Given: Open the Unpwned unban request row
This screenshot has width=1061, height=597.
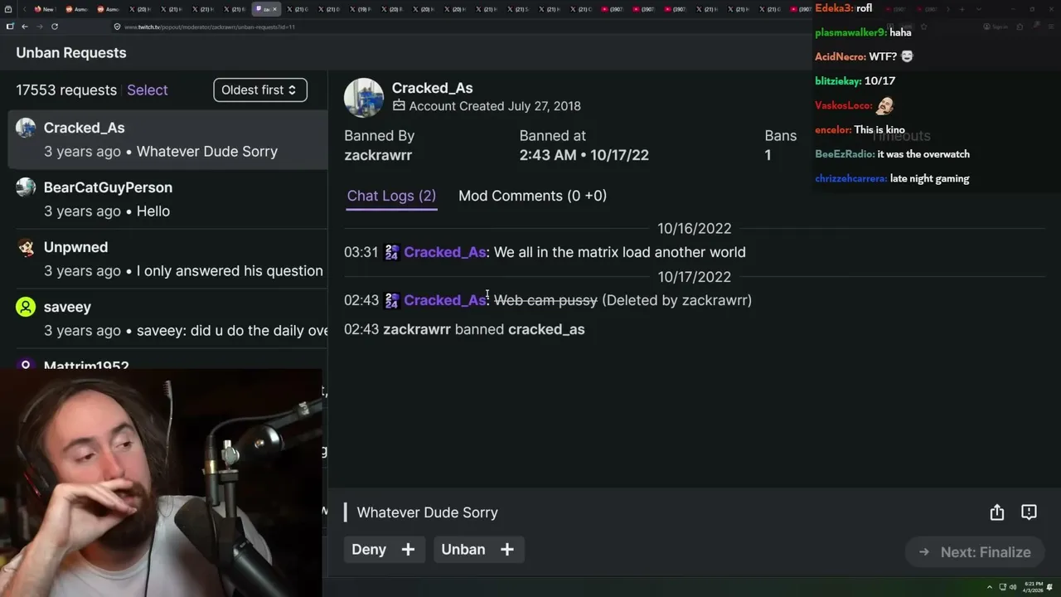Looking at the screenshot, I should 168,259.
